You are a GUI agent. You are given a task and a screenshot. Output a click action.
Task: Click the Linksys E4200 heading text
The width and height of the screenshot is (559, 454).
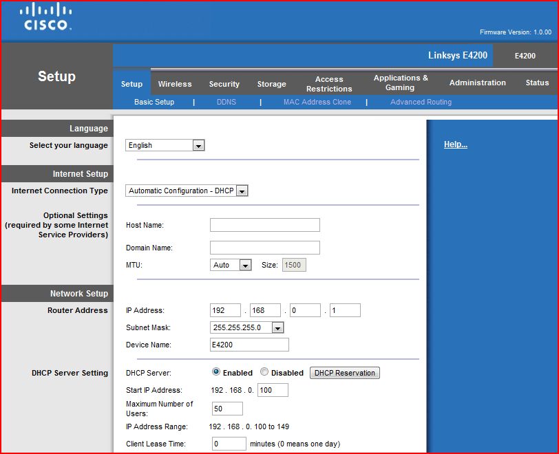click(458, 55)
